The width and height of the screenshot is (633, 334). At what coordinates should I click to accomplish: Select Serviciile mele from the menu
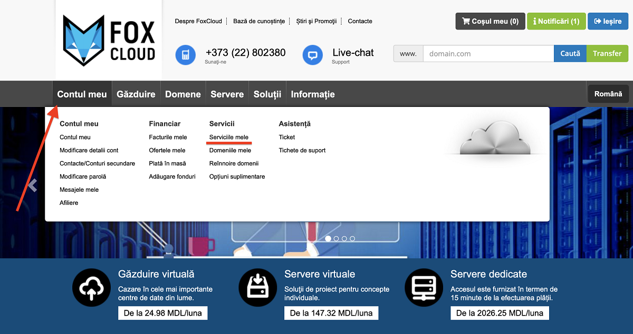228,137
